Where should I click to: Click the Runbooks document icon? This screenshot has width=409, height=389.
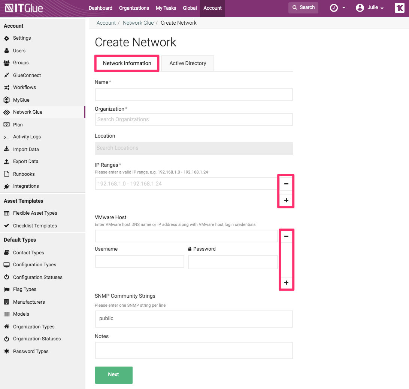pos(6,174)
